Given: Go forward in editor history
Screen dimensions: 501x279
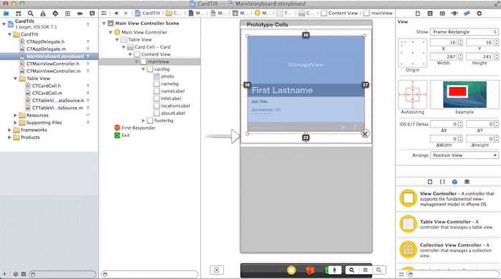Looking at the screenshot, I should (x=126, y=13).
